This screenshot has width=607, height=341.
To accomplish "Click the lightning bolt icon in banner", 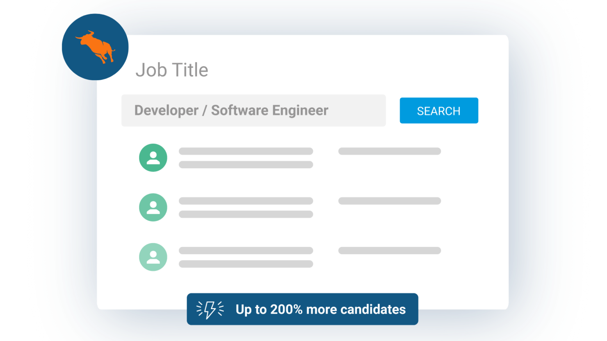I will coord(210,309).
